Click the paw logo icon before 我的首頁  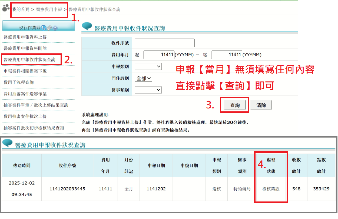[6, 9]
